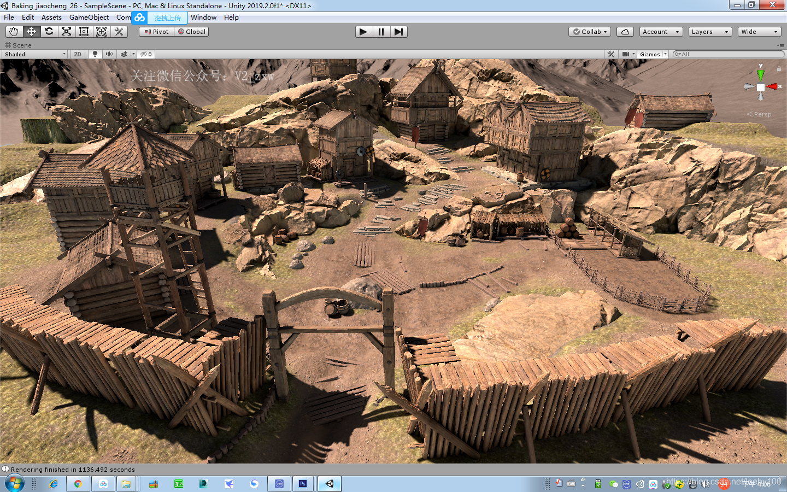Open WeChat tray icon

click(x=613, y=484)
